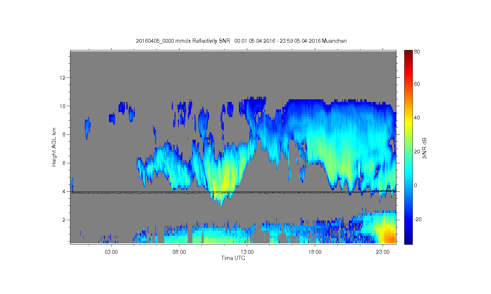Click the height tick label 6
491x294 pixels.
click(x=64, y=163)
